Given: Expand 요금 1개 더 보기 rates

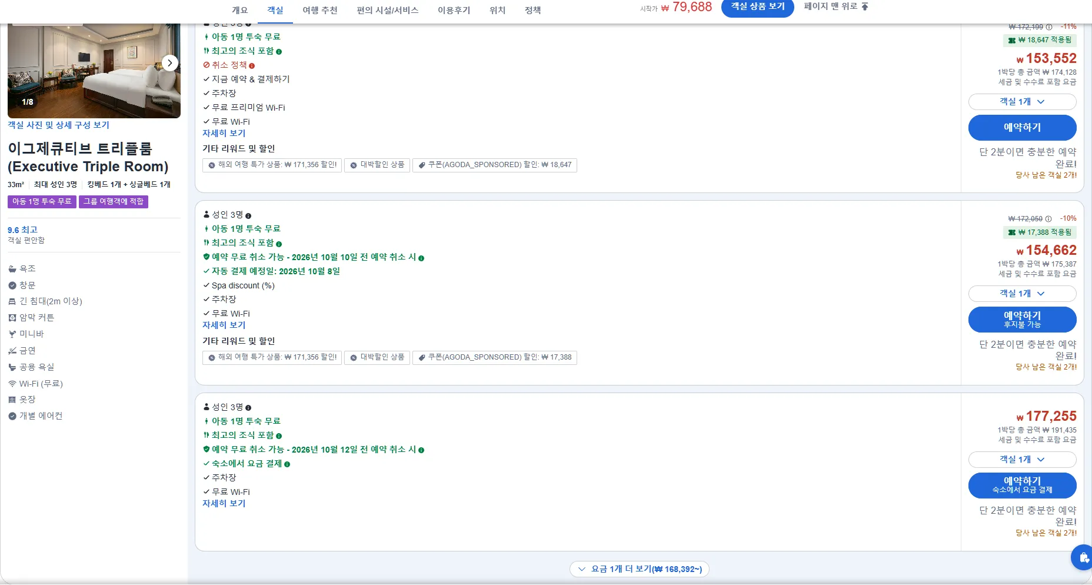Looking at the screenshot, I should click(x=640, y=569).
